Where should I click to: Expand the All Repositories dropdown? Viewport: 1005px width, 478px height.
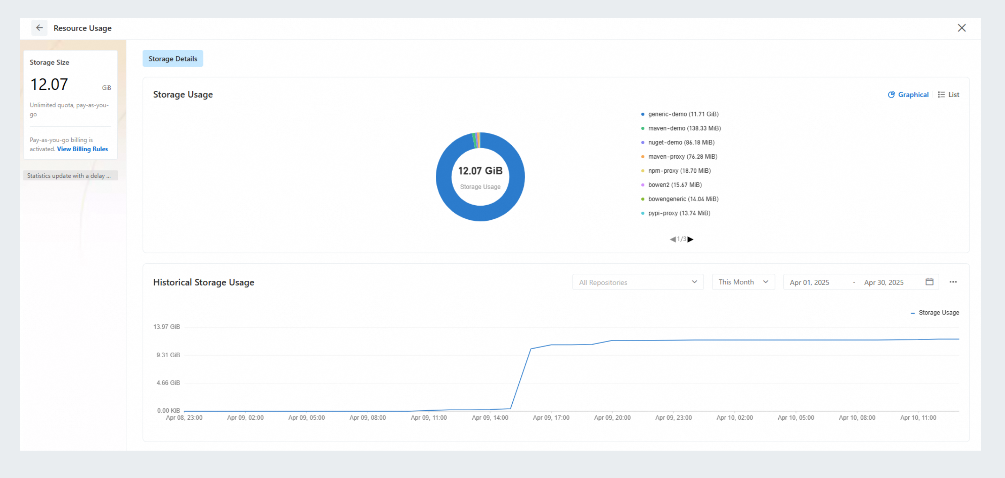(637, 282)
